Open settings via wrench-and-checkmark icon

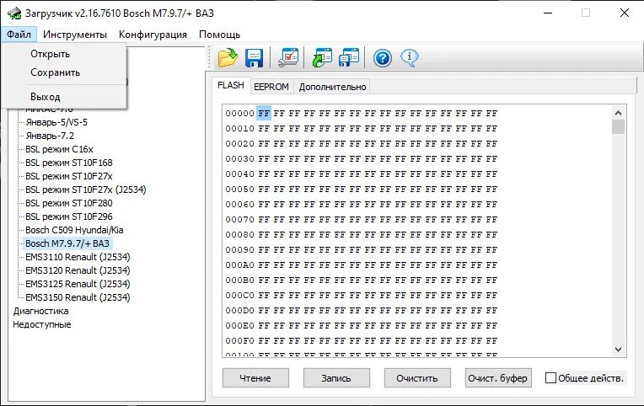coord(288,57)
